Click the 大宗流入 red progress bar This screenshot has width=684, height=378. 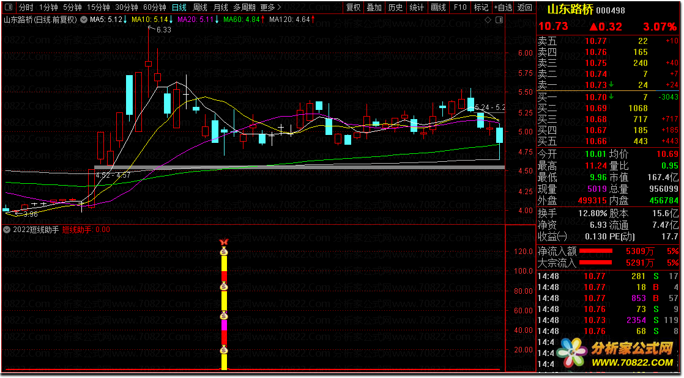pyautogui.click(x=595, y=263)
